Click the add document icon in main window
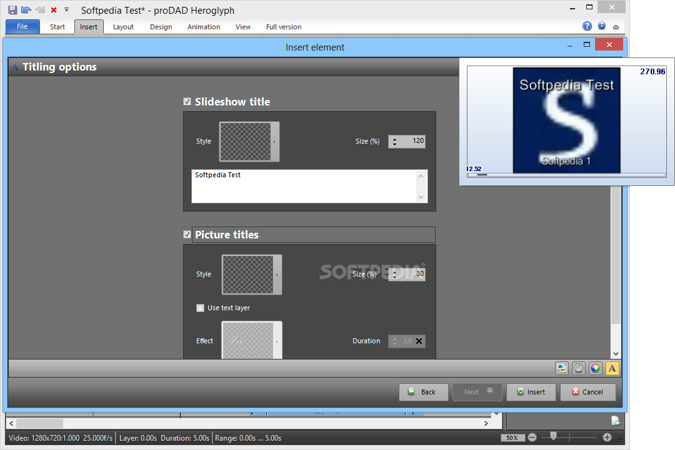The width and height of the screenshot is (675, 450). coord(615,420)
